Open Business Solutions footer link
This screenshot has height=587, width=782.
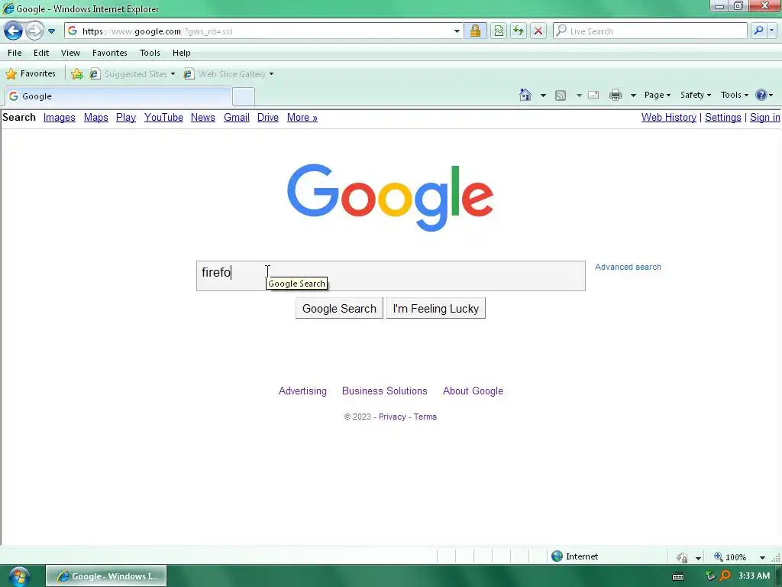point(385,391)
